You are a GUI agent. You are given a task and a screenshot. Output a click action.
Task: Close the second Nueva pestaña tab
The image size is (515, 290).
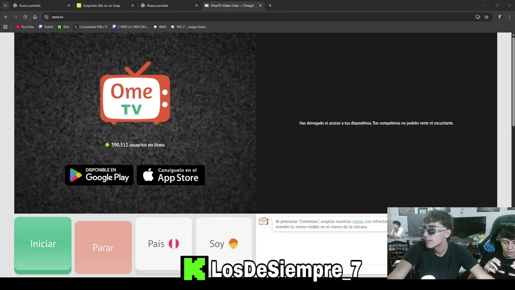(x=196, y=6)
